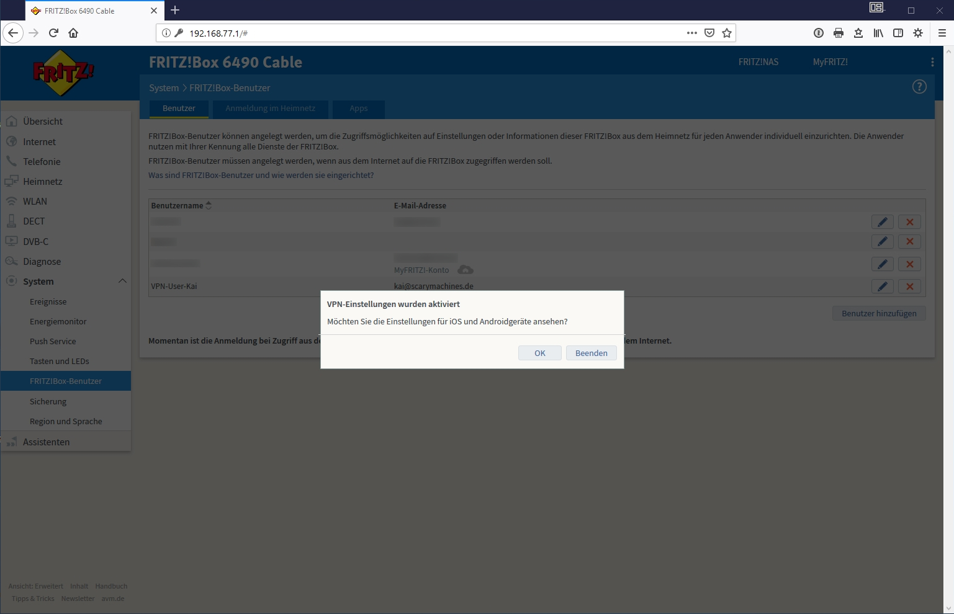Open Push Service under System
The height and width of the screenshot is (614, 954).
tap(66, 341)
